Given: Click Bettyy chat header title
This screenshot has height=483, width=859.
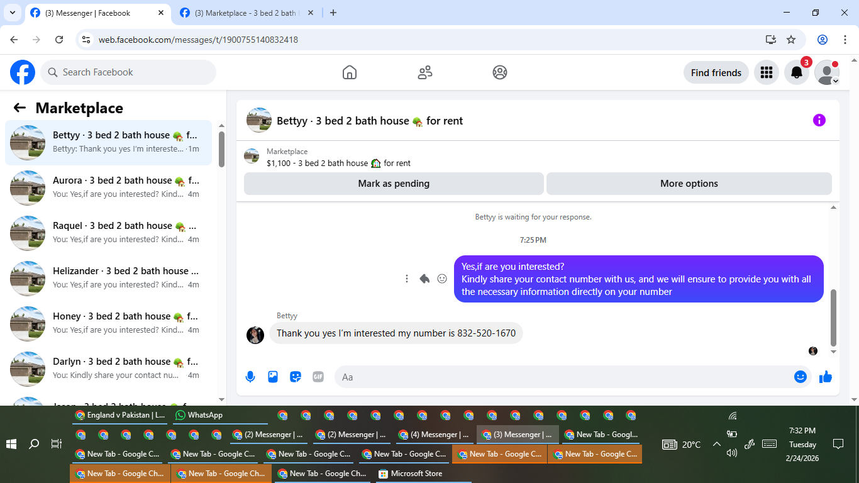Looking at the screenshot, I should 370,121.
